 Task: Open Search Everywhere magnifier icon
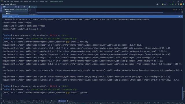tap(179, 4)
